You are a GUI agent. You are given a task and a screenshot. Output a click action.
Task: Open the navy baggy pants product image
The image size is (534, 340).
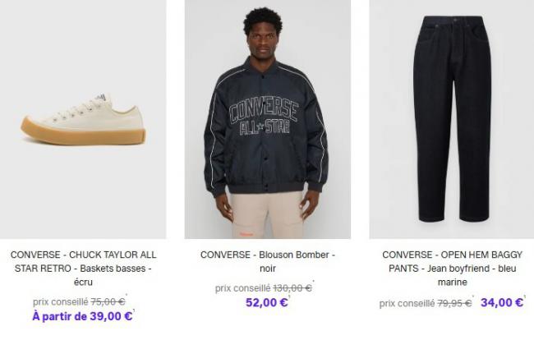[452, 119]
